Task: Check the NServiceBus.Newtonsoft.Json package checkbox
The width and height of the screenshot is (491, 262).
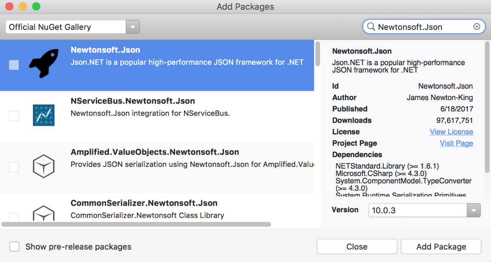Action: click(14, 116)
